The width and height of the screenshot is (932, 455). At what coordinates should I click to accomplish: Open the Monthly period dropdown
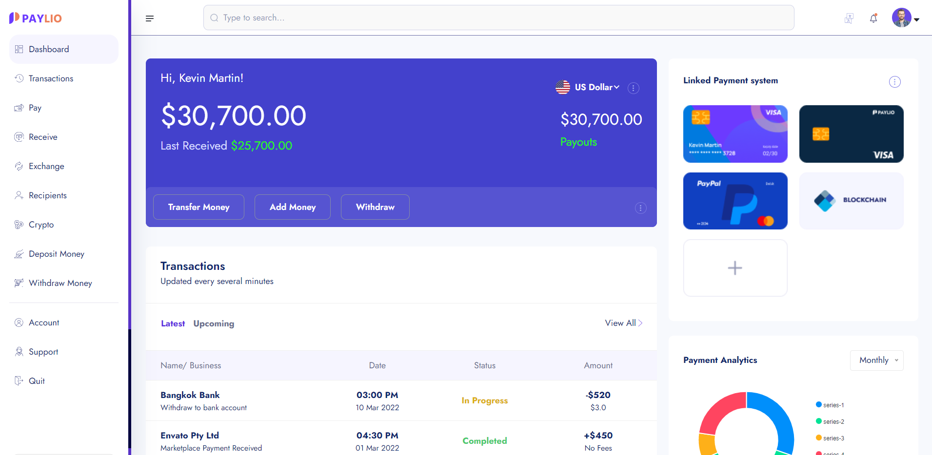click(877, 360)
